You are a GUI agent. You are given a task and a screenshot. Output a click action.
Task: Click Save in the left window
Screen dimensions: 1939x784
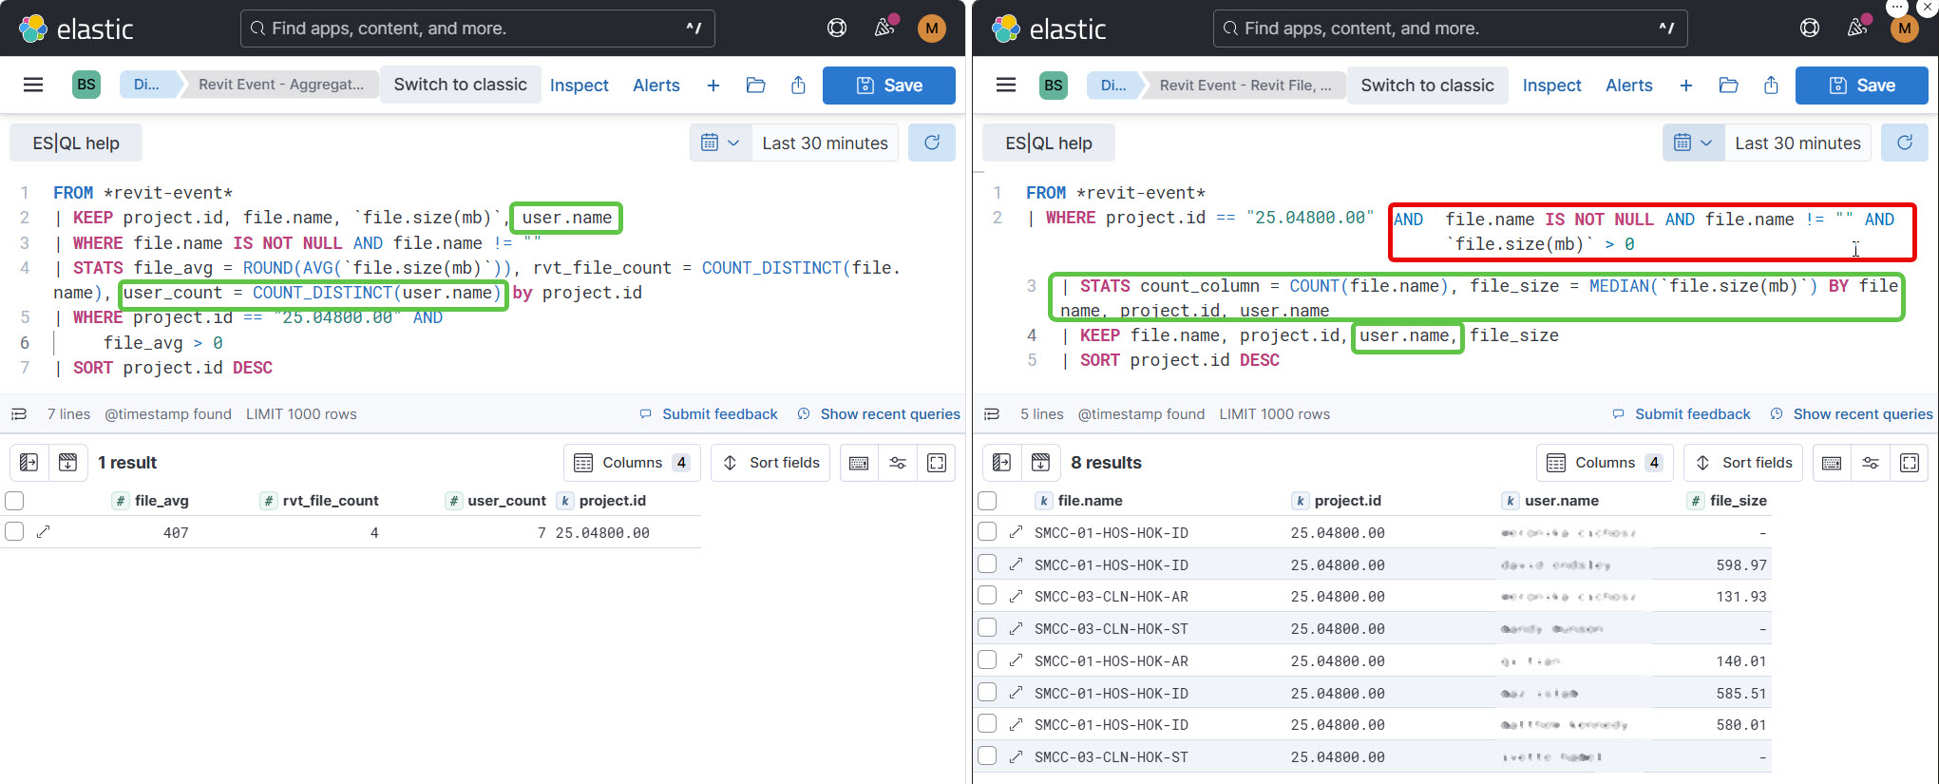(889, 86)
